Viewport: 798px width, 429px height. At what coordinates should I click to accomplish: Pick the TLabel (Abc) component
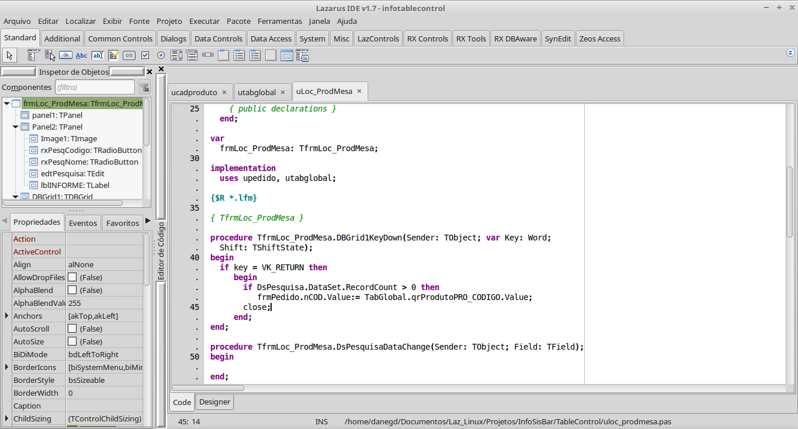[x=81, y=55]
